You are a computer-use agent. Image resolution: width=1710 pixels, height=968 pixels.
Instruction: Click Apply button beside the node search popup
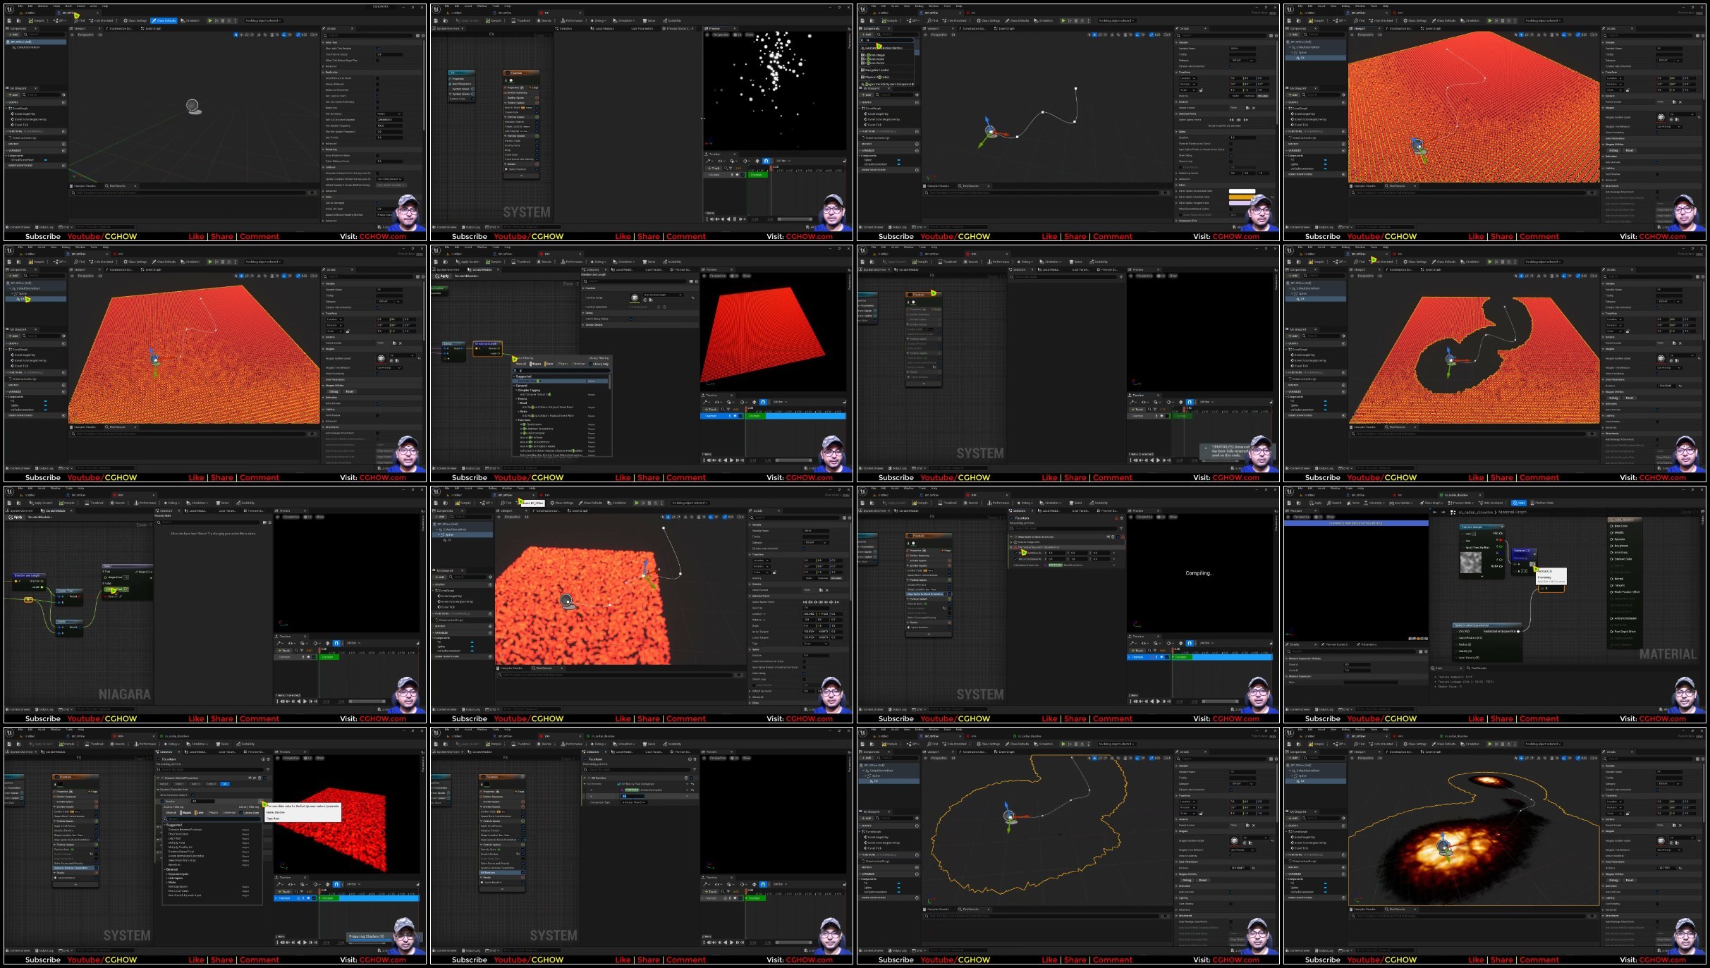pyautogui.click(x=441, y=276)
